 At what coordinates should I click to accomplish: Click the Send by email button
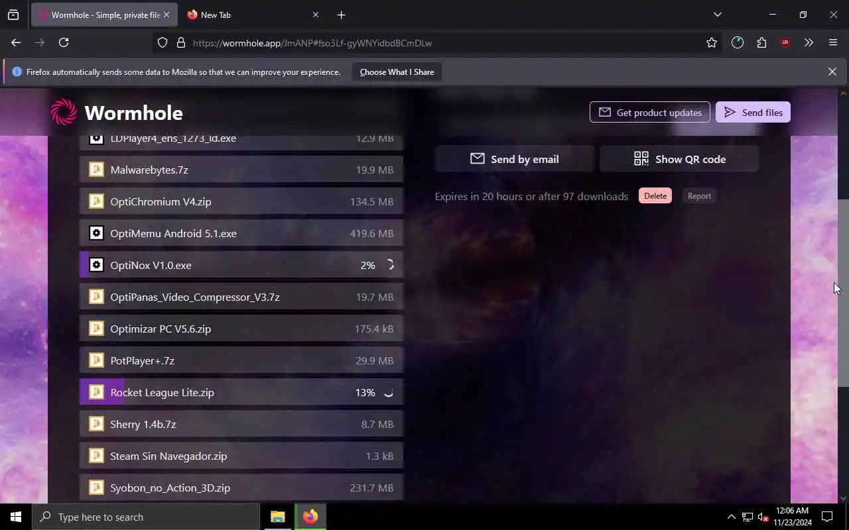tap(514, 159)
